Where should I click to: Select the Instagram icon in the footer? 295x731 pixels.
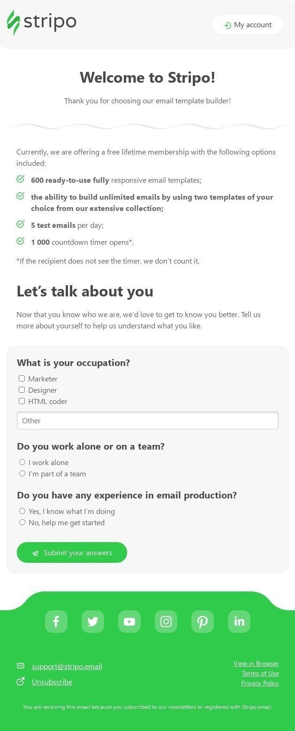pyautogui.click(x=166, y=621)
